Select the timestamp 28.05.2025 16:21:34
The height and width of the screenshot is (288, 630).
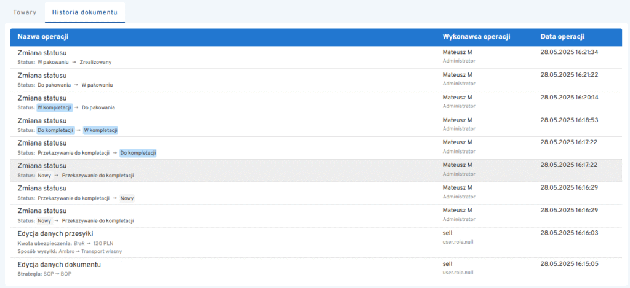tap(569, 52)
